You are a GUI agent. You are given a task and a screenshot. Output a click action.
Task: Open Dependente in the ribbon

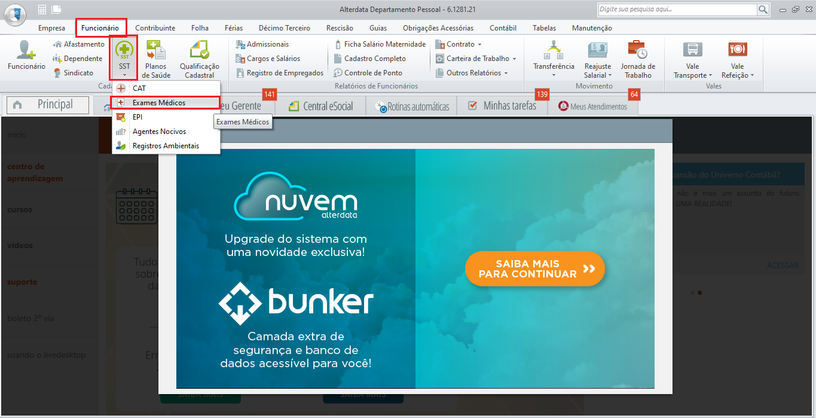pos(78,59)
